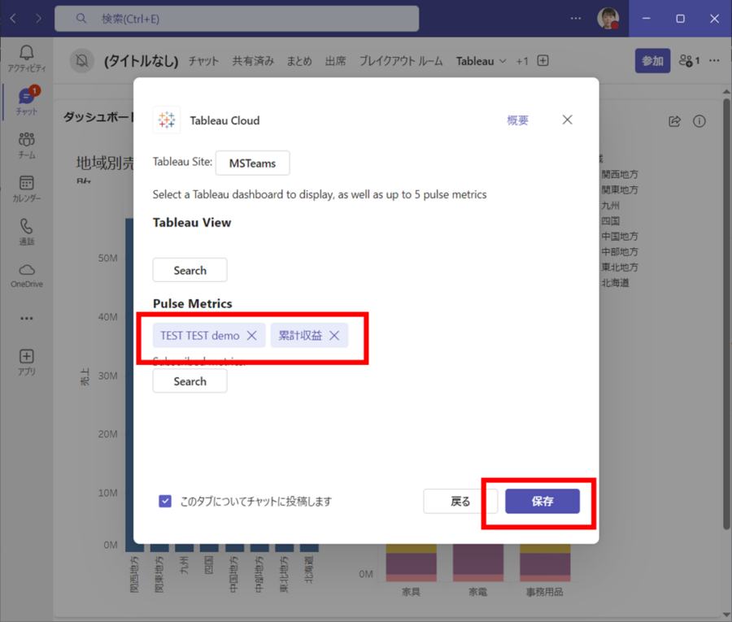Open the Apps (アプリ) plus icon
Screen dimensions: 732x622
point(27,362)
